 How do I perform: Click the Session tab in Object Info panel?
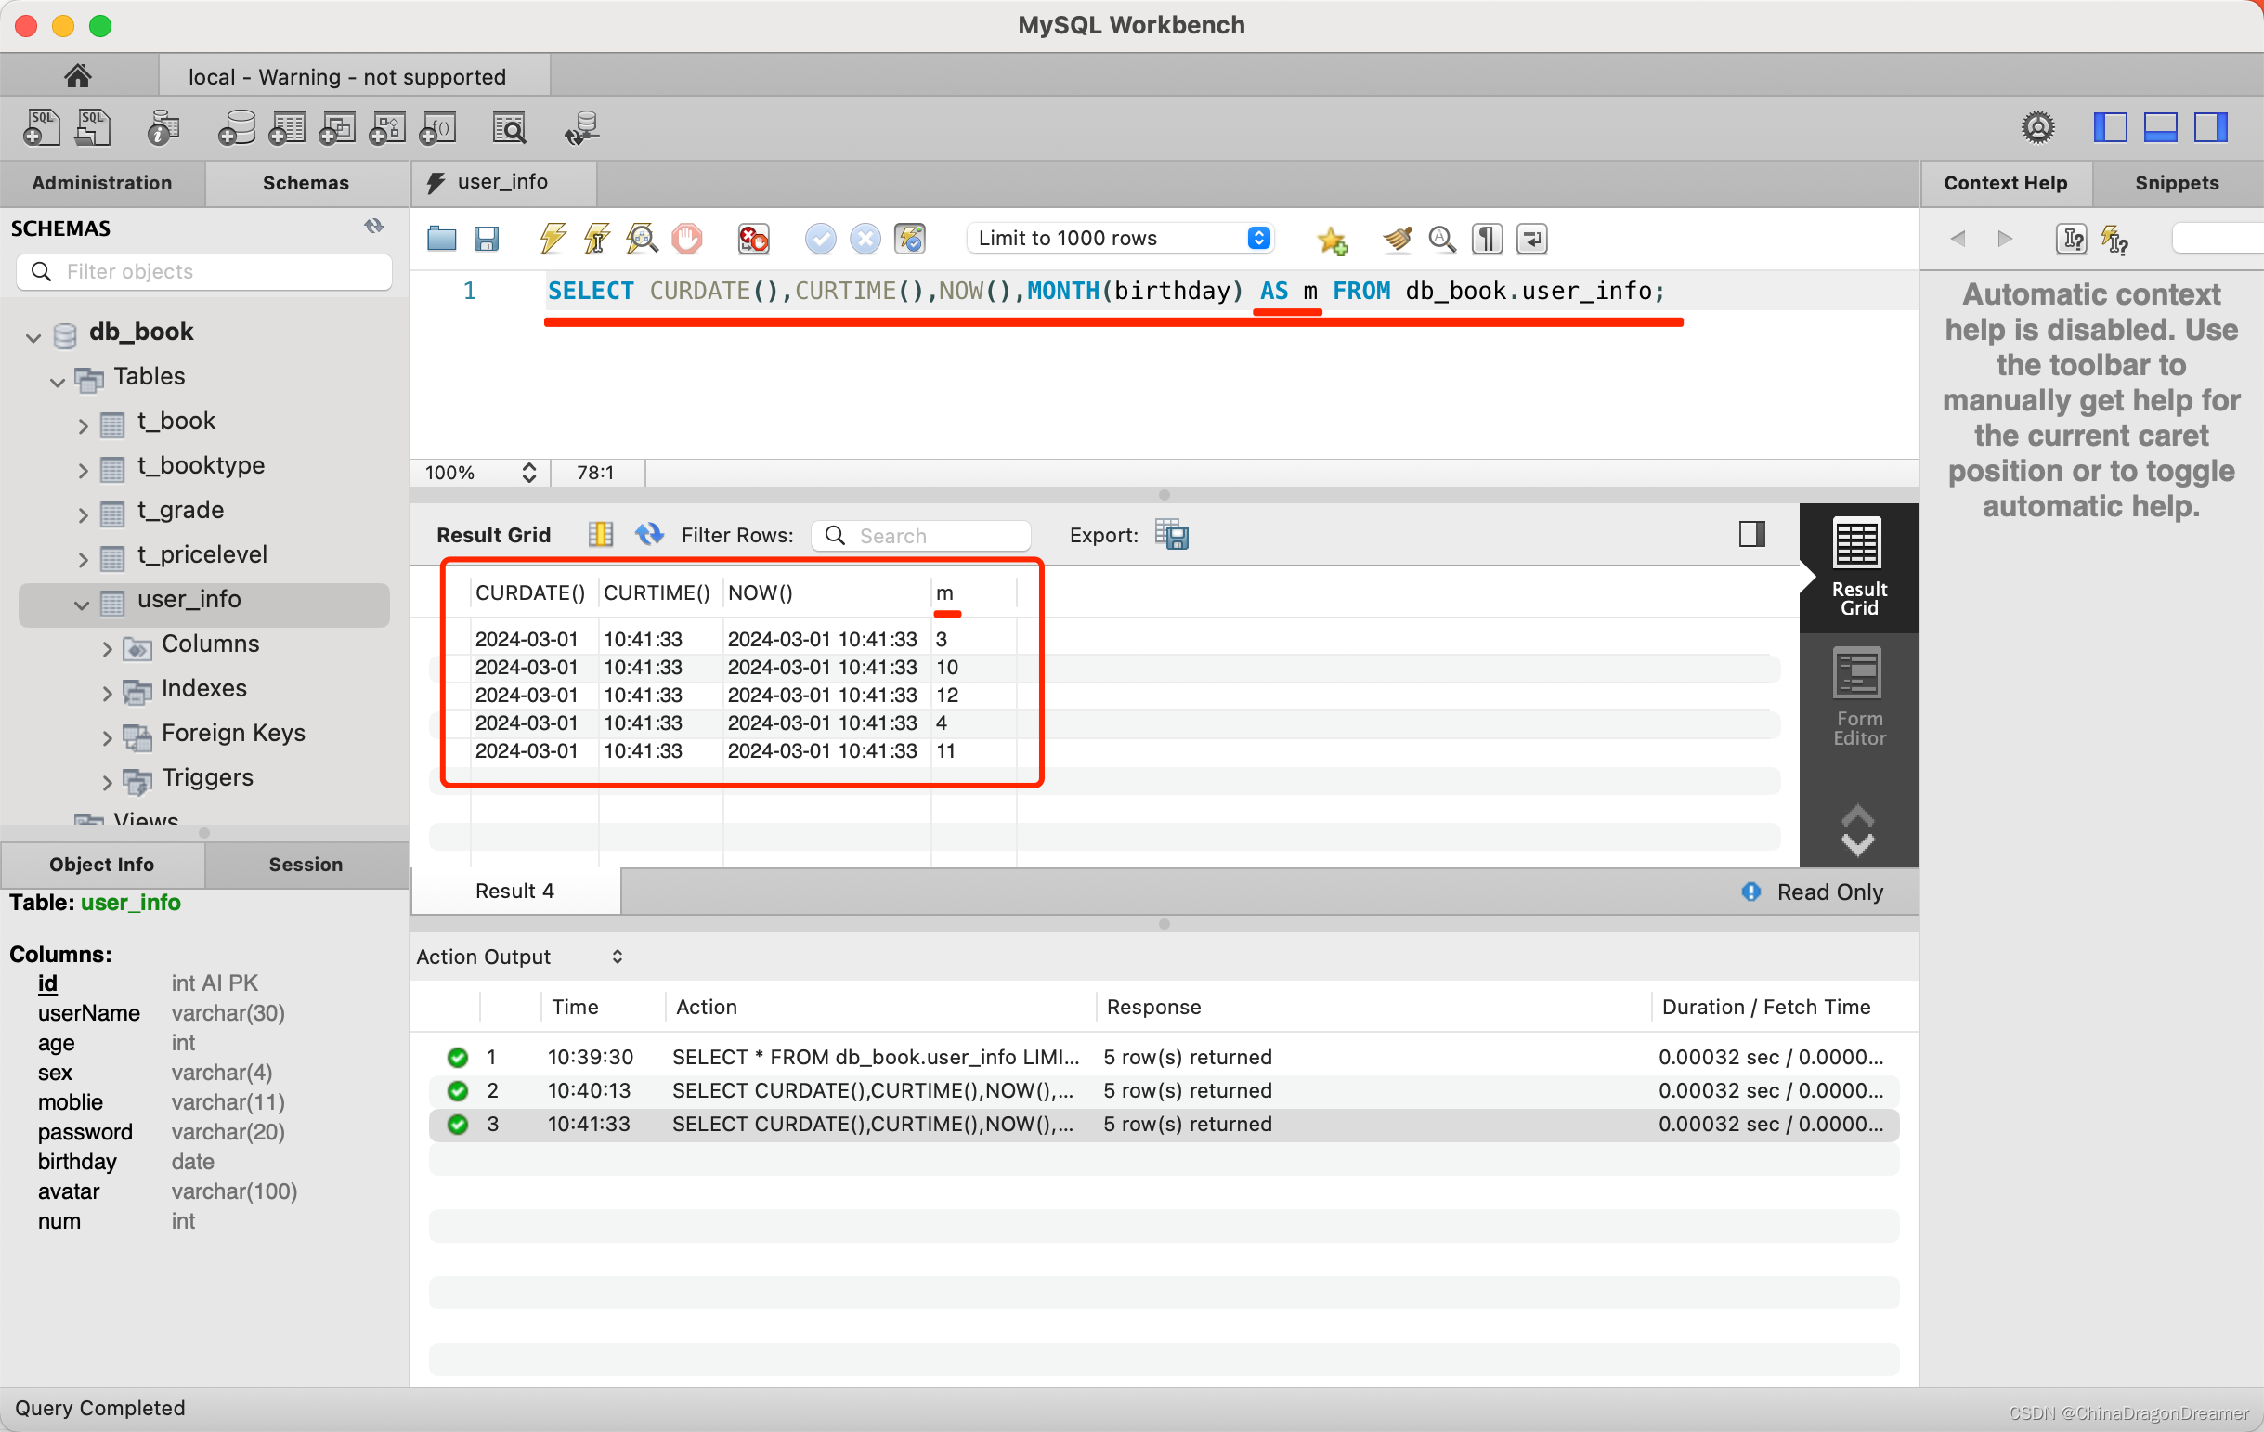pos(304,861)
